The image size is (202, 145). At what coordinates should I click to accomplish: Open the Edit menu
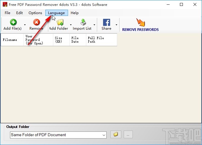coord(19,13)
